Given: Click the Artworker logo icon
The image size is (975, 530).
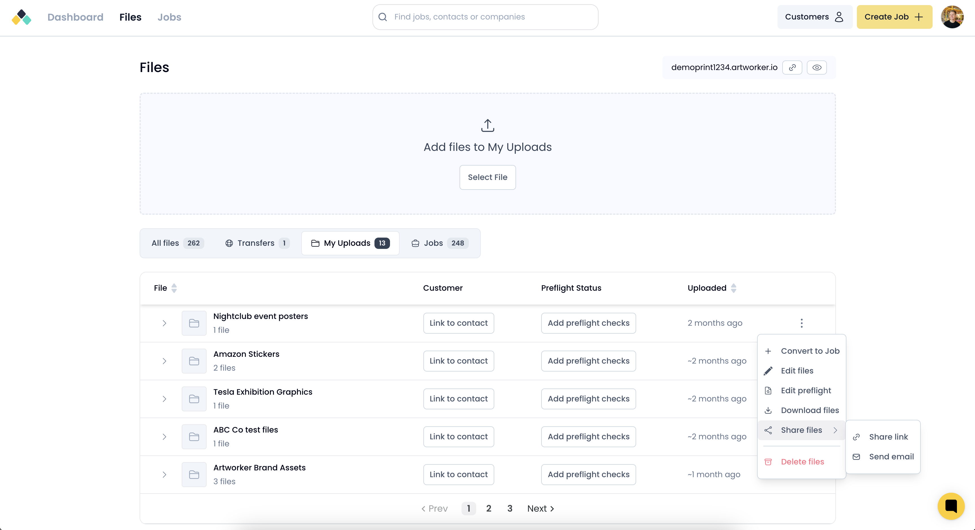Looking at the screenshot, I should pyautogui.click(x=21, y=17).
